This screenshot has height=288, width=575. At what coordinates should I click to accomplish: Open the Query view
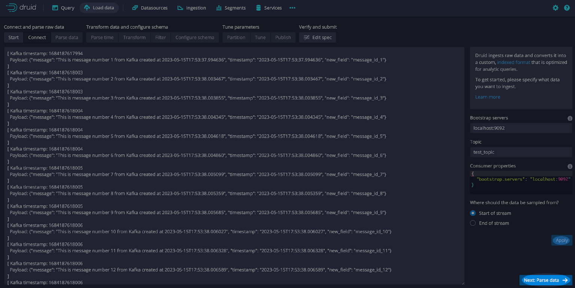[63, 7]
